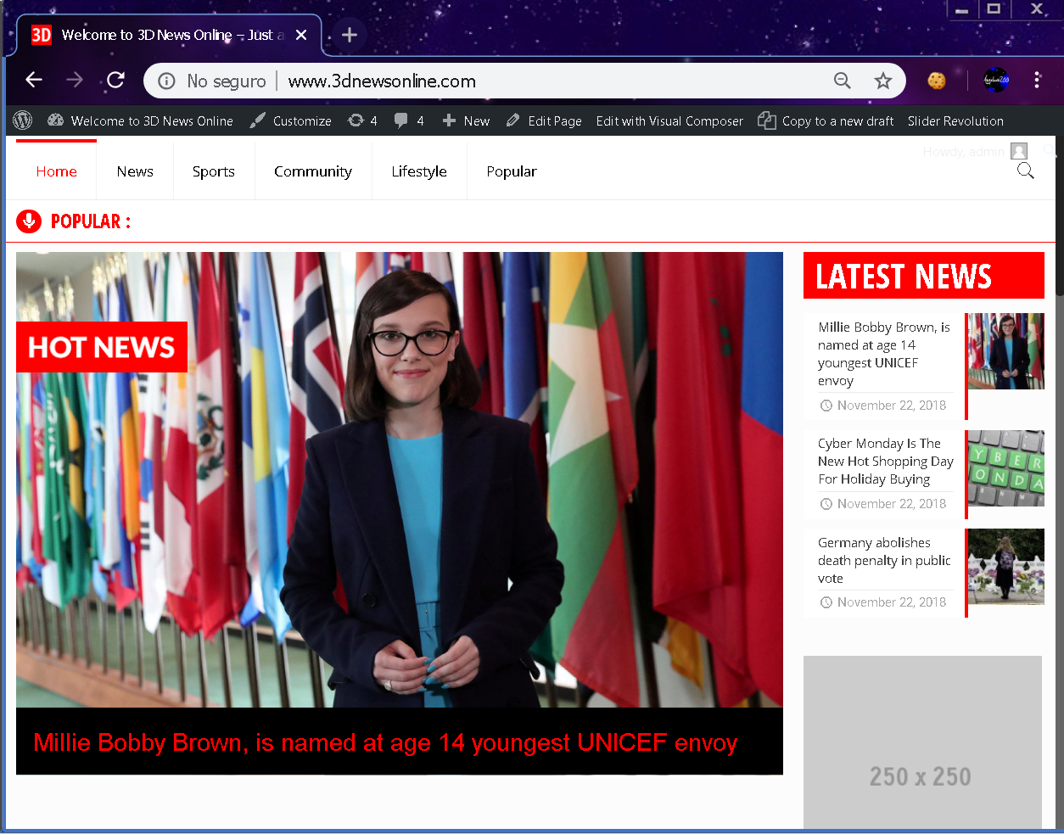Open Slider Revolution menu
The width and height of the screenshot is (1064, 834).
click(955, 121)
